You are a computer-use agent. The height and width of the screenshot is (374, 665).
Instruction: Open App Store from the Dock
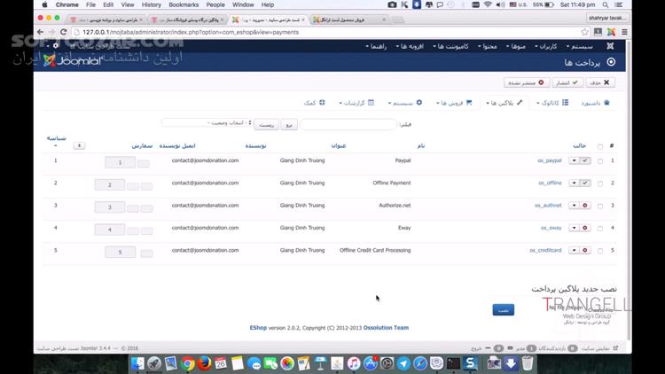coord(371,363)
